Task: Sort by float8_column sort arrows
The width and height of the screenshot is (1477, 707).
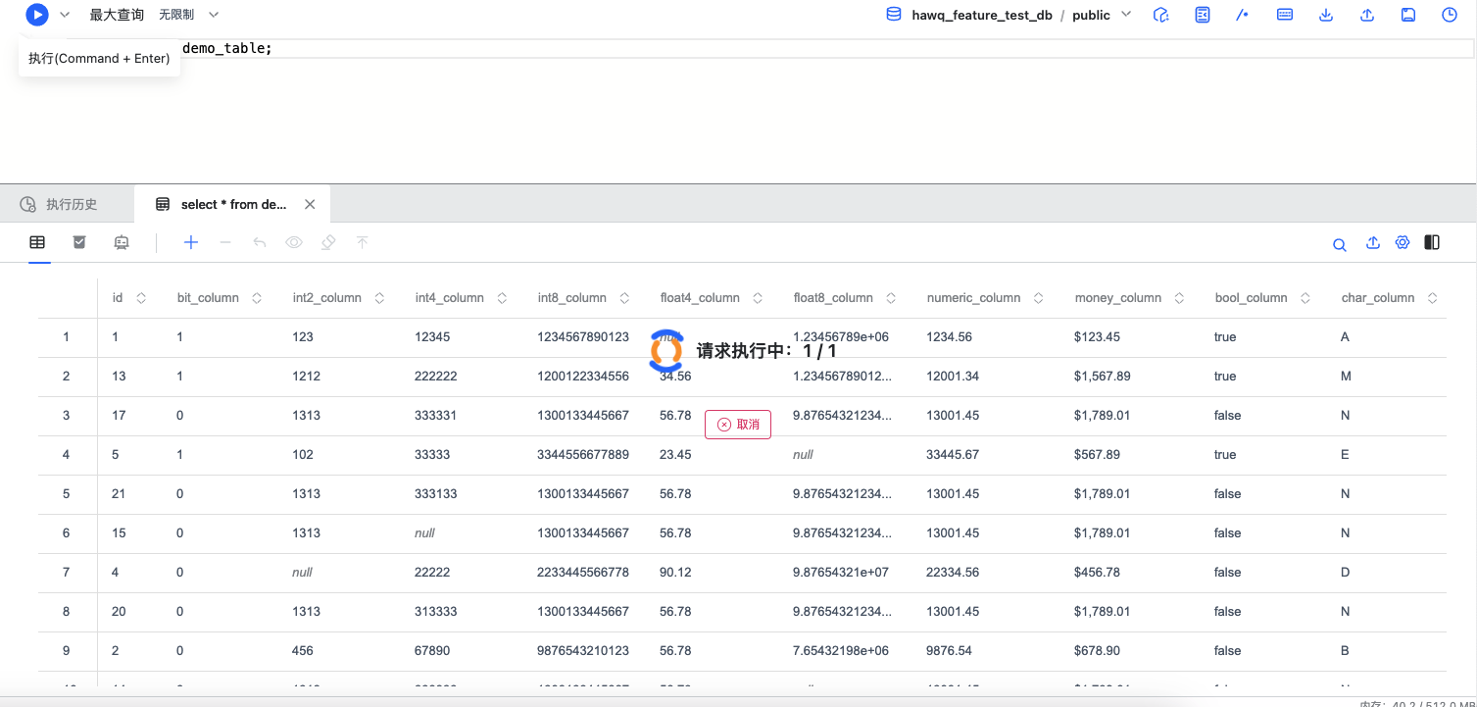Action: point(891,298)
